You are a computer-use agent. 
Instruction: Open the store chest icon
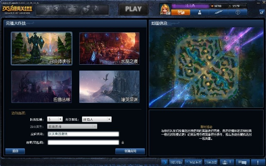click(181, 12)
